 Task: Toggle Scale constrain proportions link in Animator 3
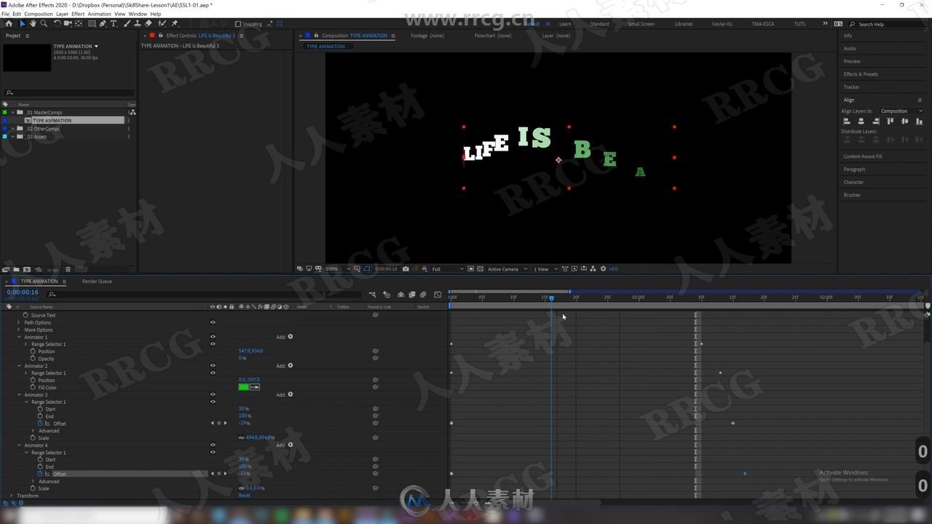click(x=241, y=437)
